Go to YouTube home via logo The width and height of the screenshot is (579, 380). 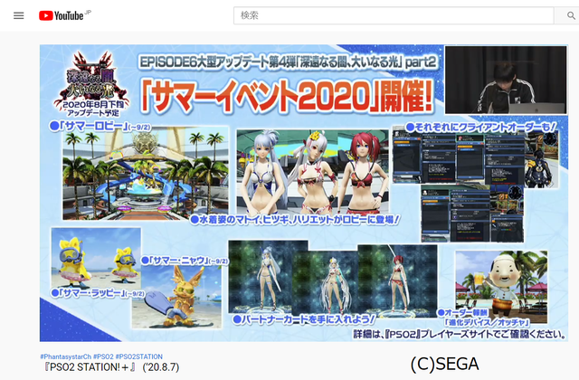(x=62, y=15)
